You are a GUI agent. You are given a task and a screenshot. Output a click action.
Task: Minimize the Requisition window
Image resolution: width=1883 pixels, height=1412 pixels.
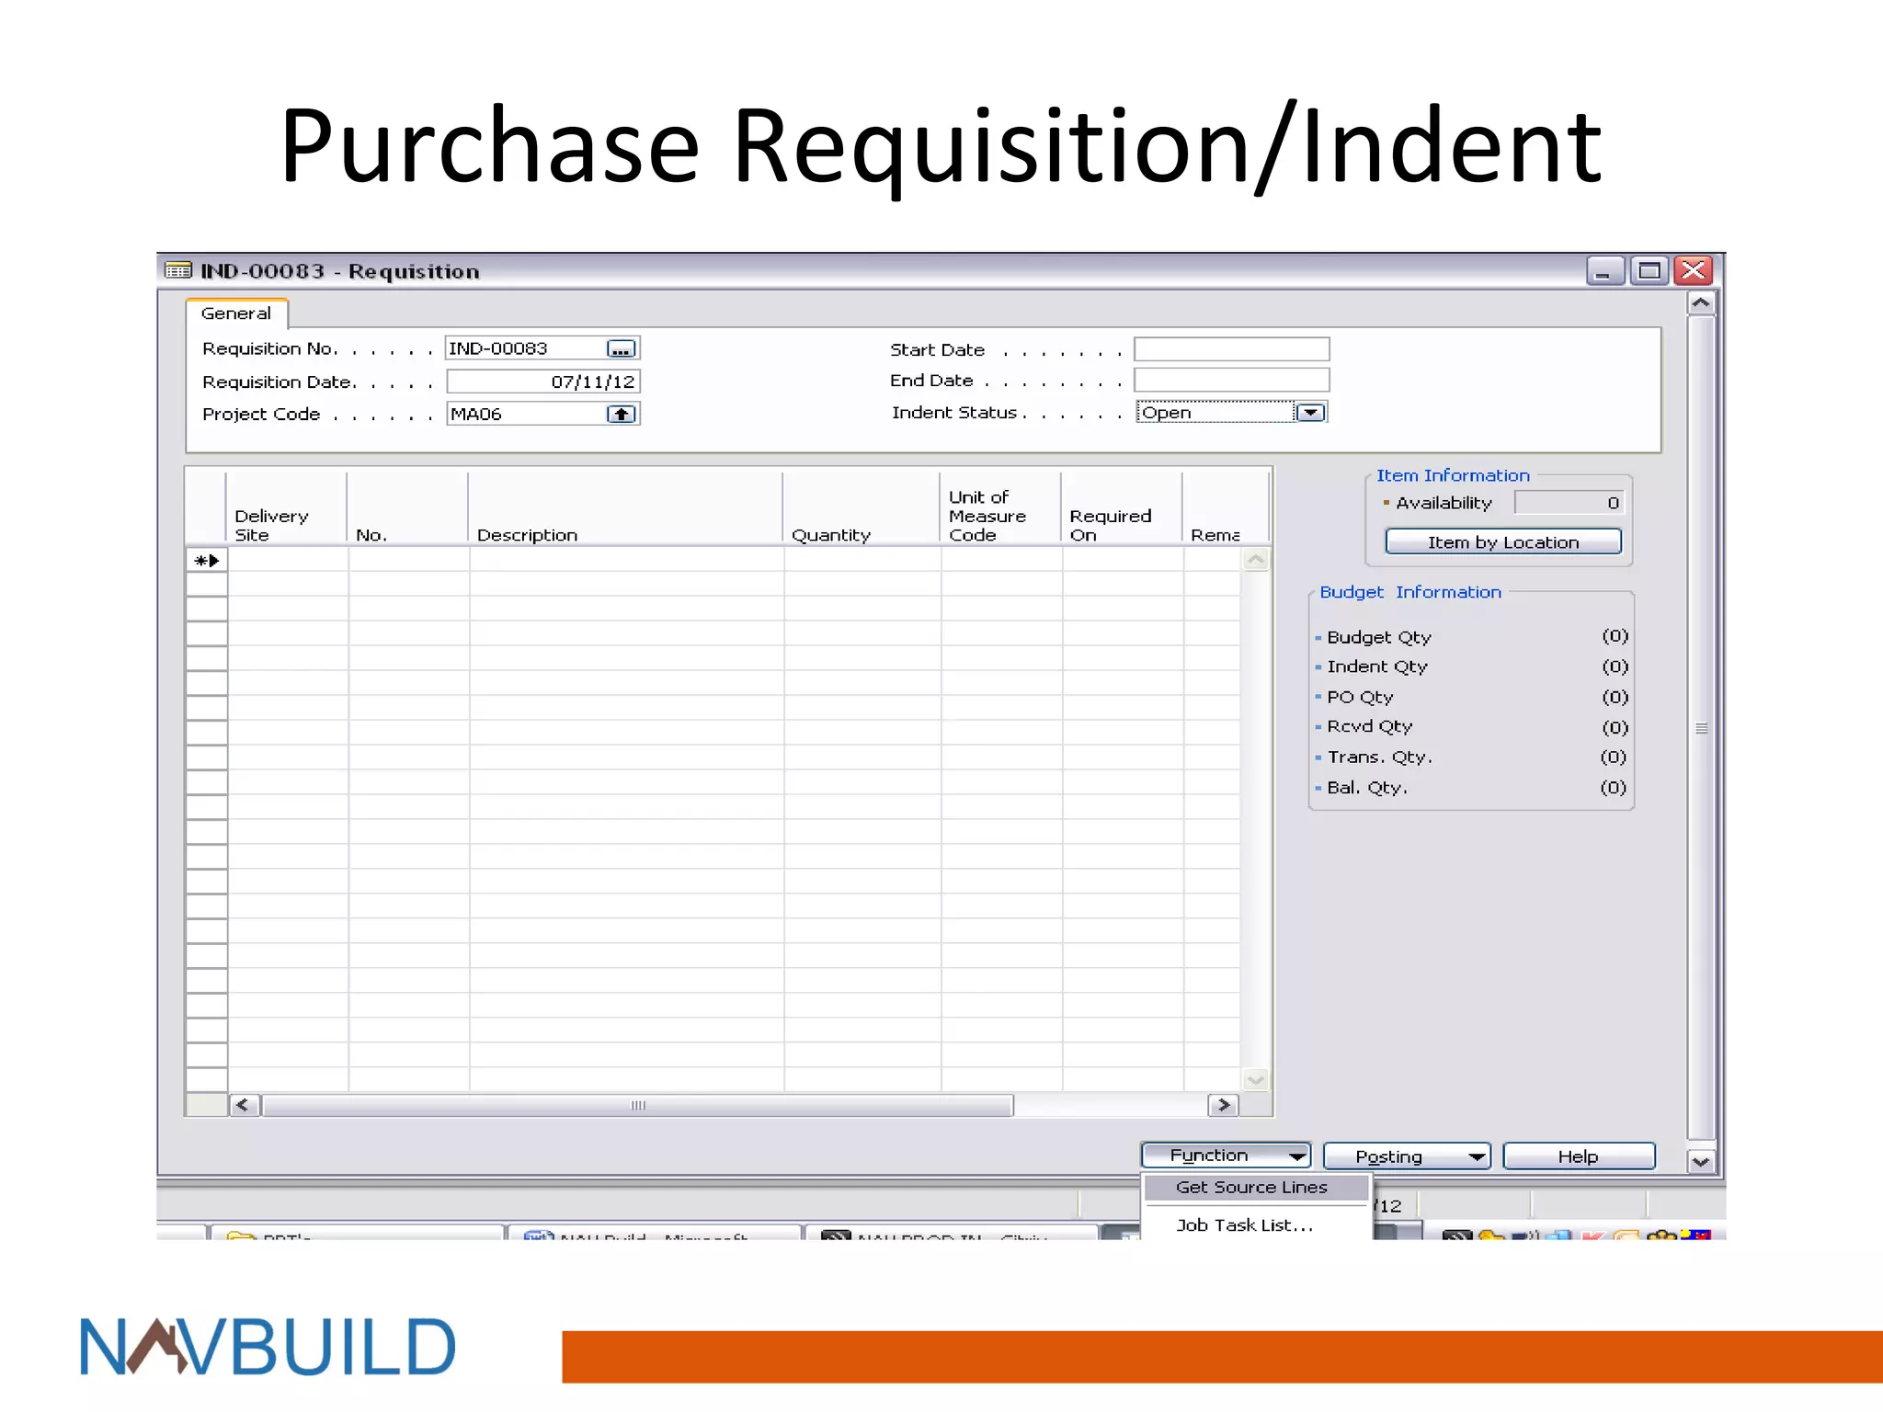point(1604,270)
